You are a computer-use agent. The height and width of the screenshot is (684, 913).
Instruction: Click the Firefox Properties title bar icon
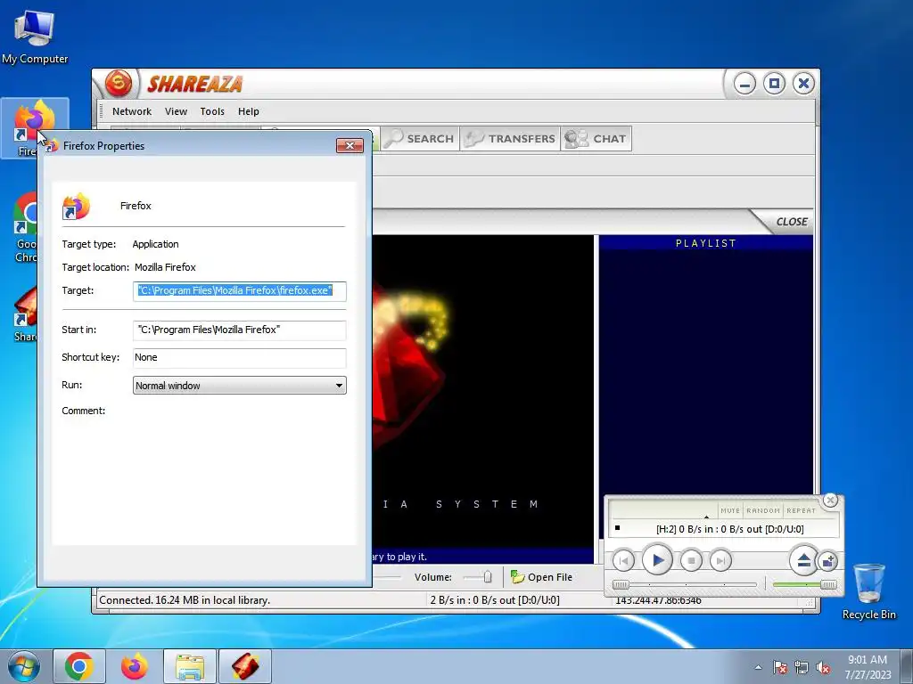pyautogui.click(x=53, y=145)
